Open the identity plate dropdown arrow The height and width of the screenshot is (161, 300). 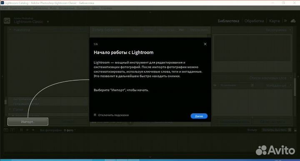coord(48,22)
